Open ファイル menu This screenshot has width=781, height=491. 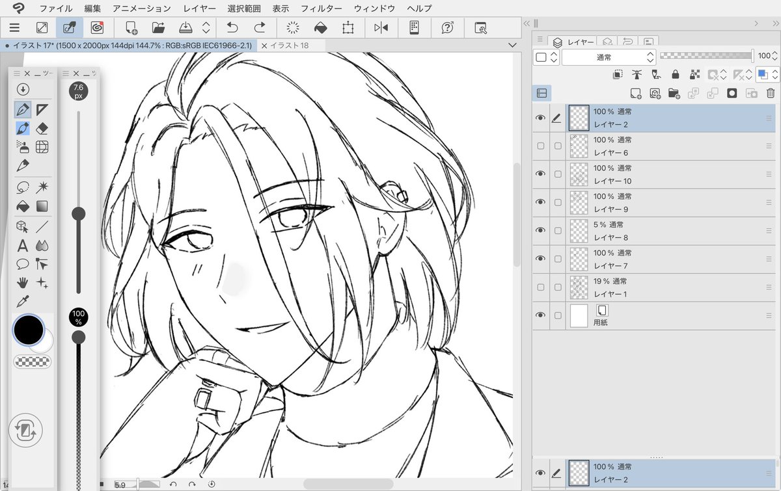coord(56,8)
